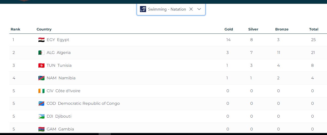Open the EGY Egypt country entry
Image resolution: width=327 pixels, height=135 pixels.
click(58, 40)
